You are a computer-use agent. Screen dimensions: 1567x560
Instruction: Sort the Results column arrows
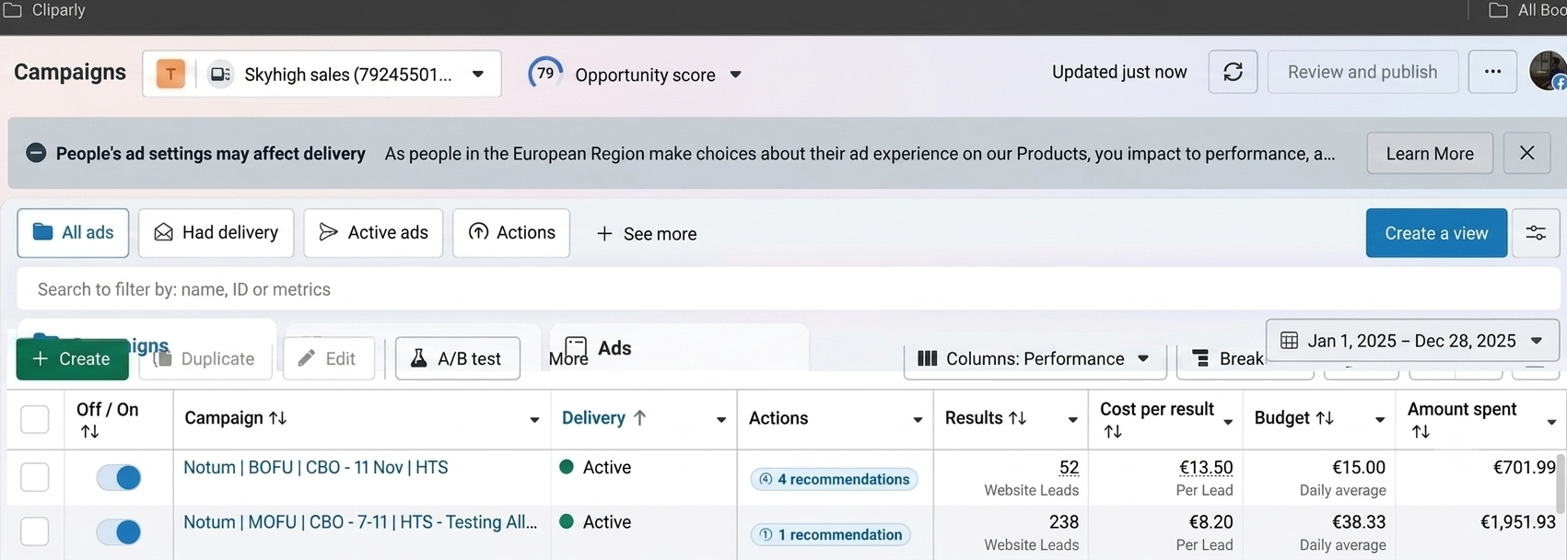[x=1017, y=418]
